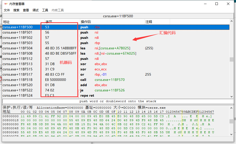Viewport: 236px width, 144px height.
Task: Click disassembler scrollbar down arrow
Action: 232,97
